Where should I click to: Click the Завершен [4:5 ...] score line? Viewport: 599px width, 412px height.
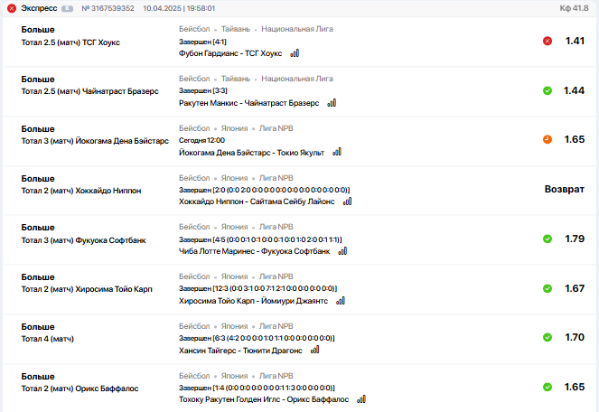coord(260,239)
